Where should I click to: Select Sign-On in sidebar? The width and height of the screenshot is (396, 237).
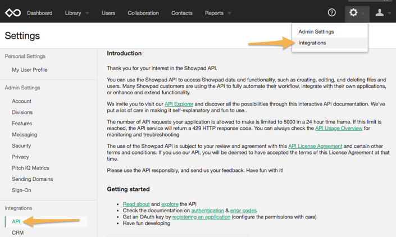(21, 190)
